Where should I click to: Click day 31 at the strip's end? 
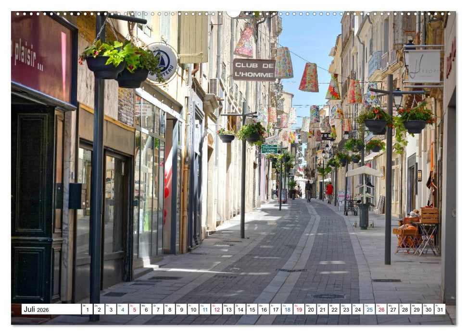440,309
